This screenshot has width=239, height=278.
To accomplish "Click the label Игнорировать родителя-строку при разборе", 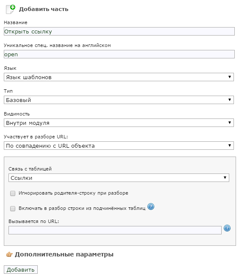I will pyautogui.click(x=73, y=193).
